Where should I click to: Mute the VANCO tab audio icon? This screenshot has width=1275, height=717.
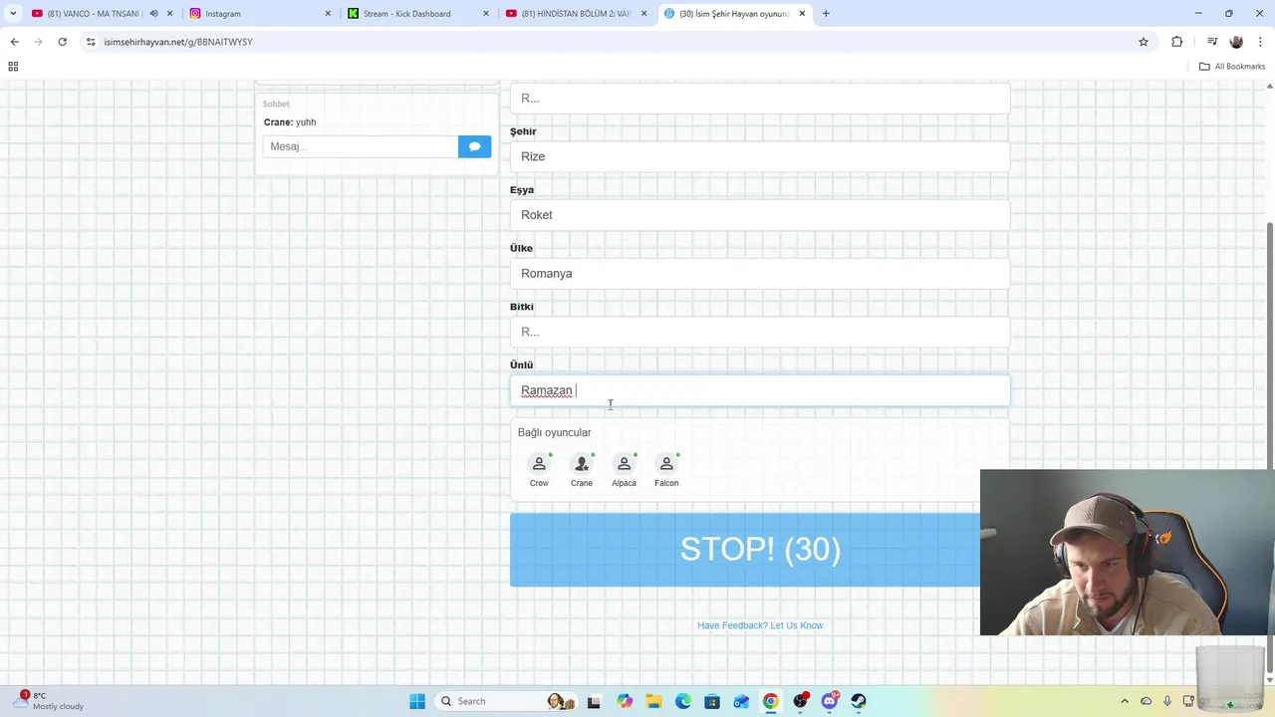pos(153,14)
